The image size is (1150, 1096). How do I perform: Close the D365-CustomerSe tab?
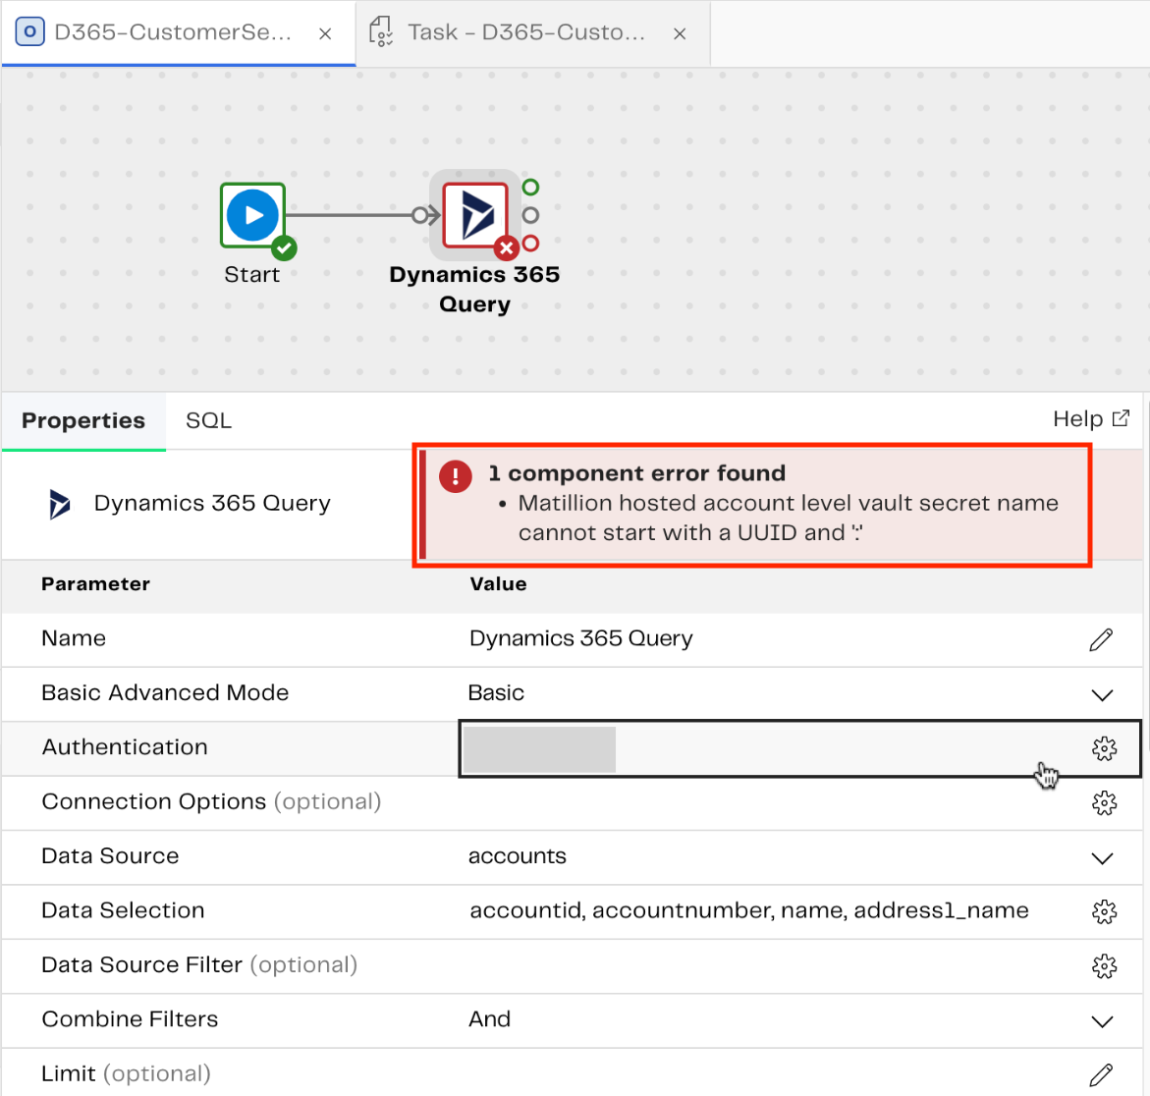pyautogui.click(x=326, y=33)
